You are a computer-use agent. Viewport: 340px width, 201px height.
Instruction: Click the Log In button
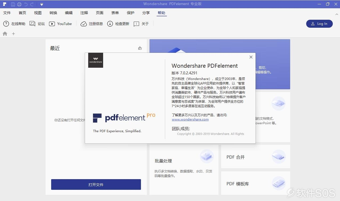(x=319, y=24)
